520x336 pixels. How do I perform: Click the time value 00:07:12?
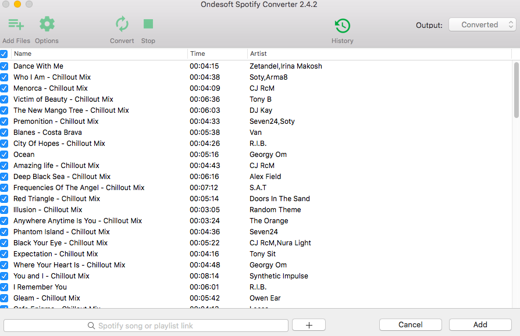point(204,188)
